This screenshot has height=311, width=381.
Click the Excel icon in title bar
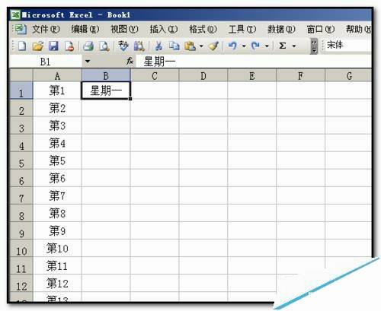pos(15,14)
